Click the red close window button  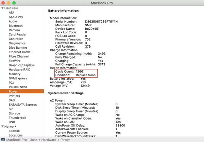coord(3,3)
